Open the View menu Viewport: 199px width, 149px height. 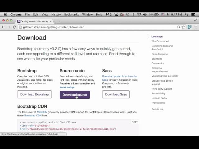pyautogui.click(x=45, y=15)
